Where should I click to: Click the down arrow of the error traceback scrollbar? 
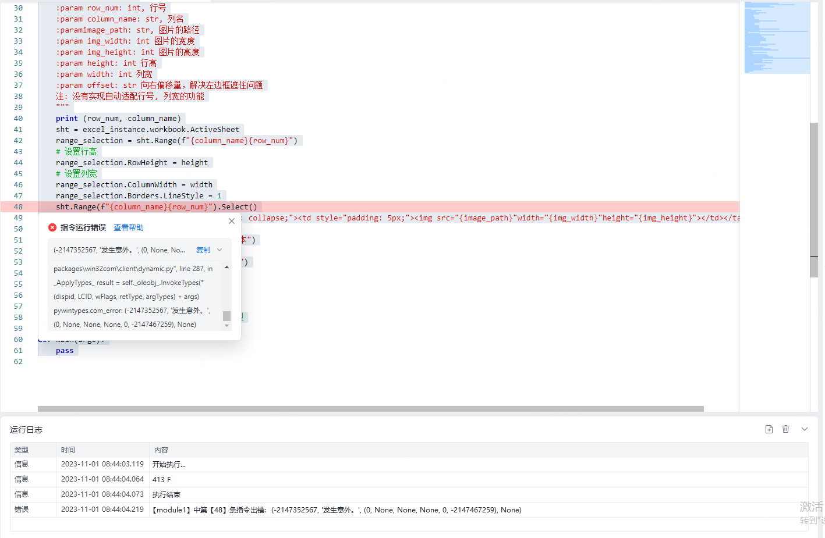(226, 326)
